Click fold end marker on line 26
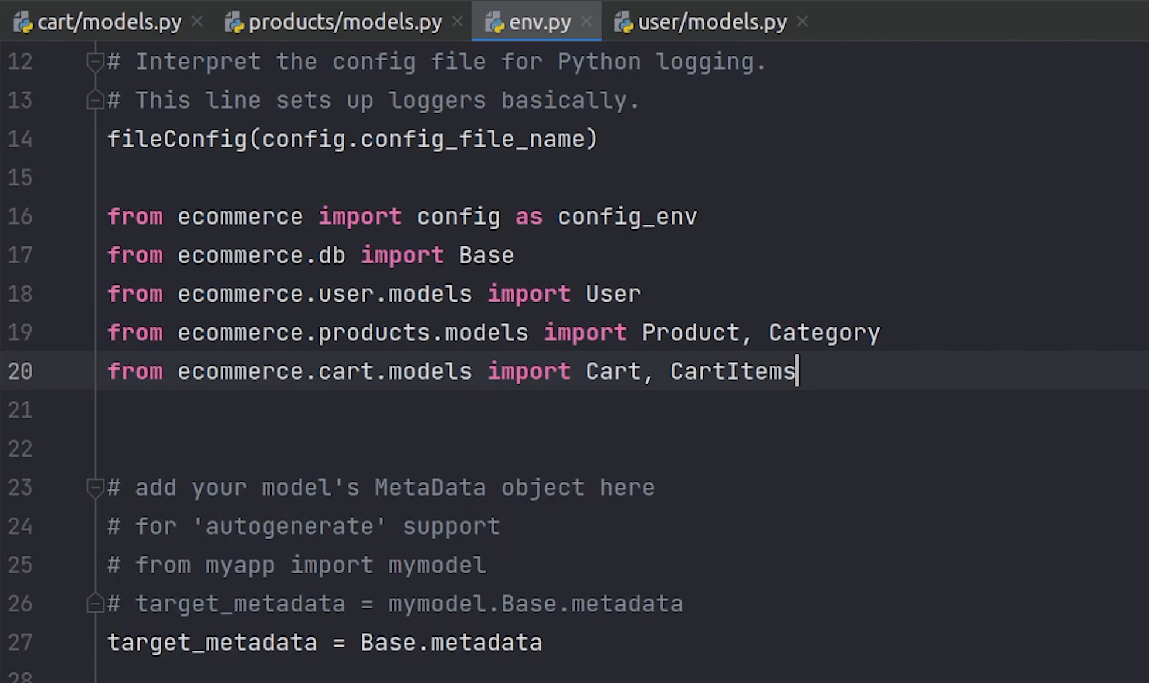1149x683 pixels. (94, 603)
